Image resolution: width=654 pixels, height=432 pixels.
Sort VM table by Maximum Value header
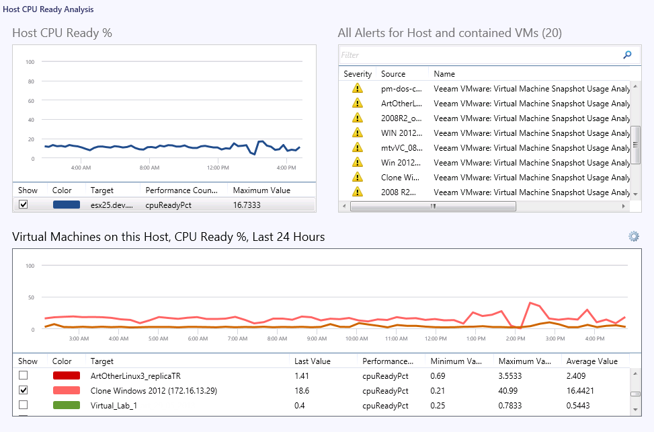[x=525, y=361]
